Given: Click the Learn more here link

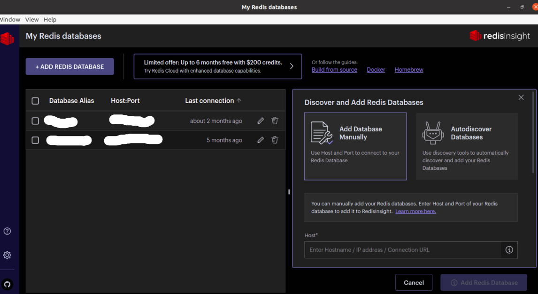Looking at the screenshot, I should tap(415, 211).
